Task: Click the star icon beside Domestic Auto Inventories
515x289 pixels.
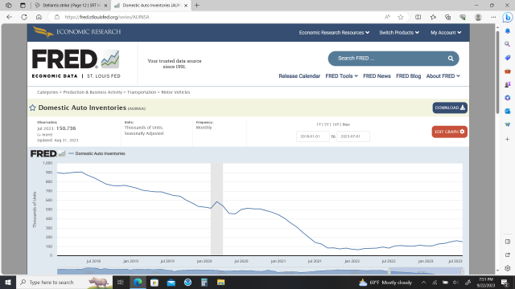Action: click(x=32, y=108)
